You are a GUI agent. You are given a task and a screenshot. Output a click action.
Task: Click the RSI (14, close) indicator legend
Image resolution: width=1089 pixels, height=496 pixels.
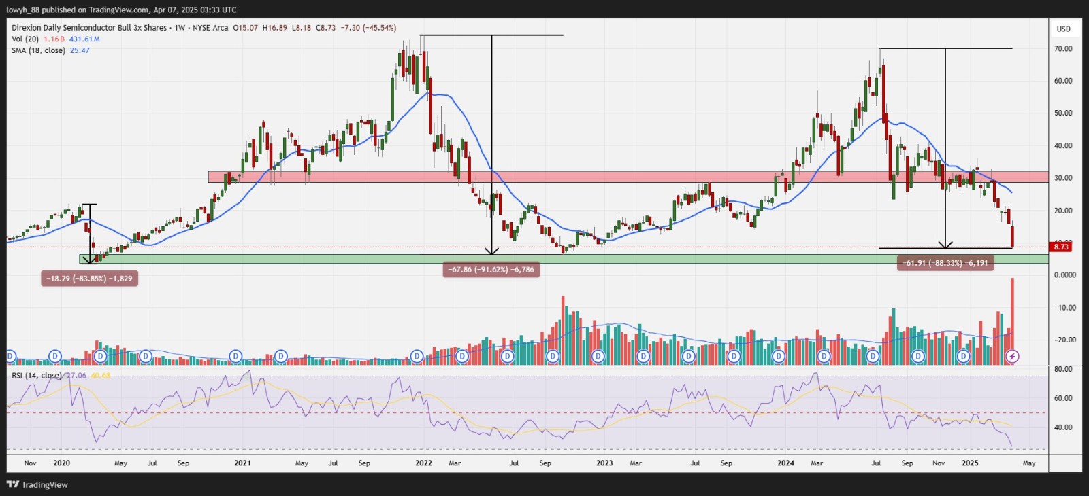point(37,376)
